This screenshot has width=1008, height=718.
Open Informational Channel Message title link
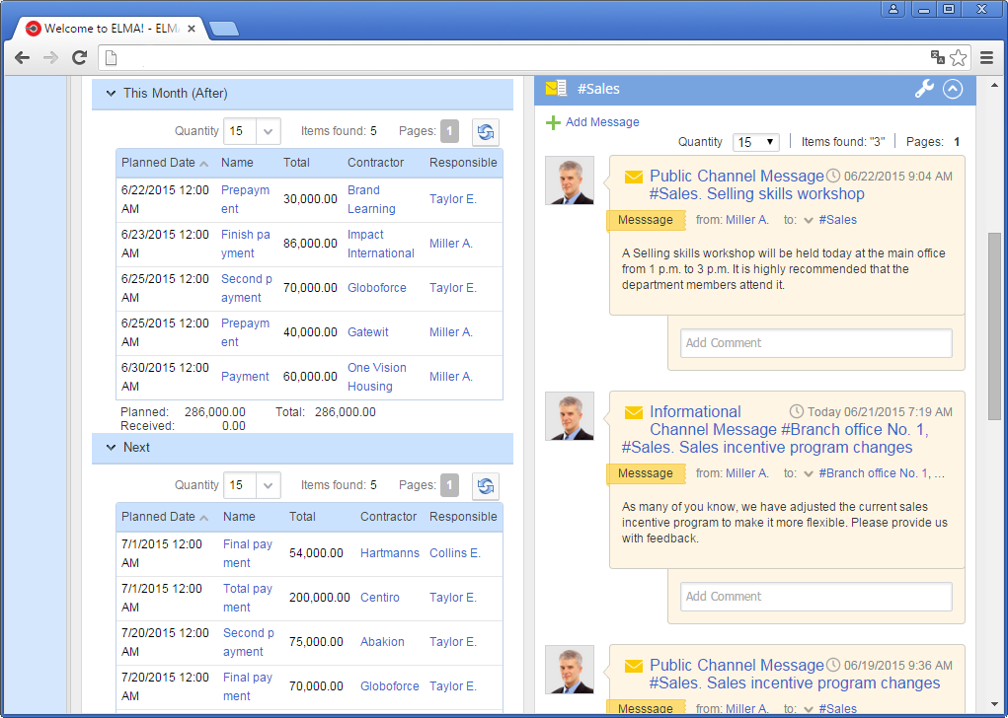(x=777, y=430)
